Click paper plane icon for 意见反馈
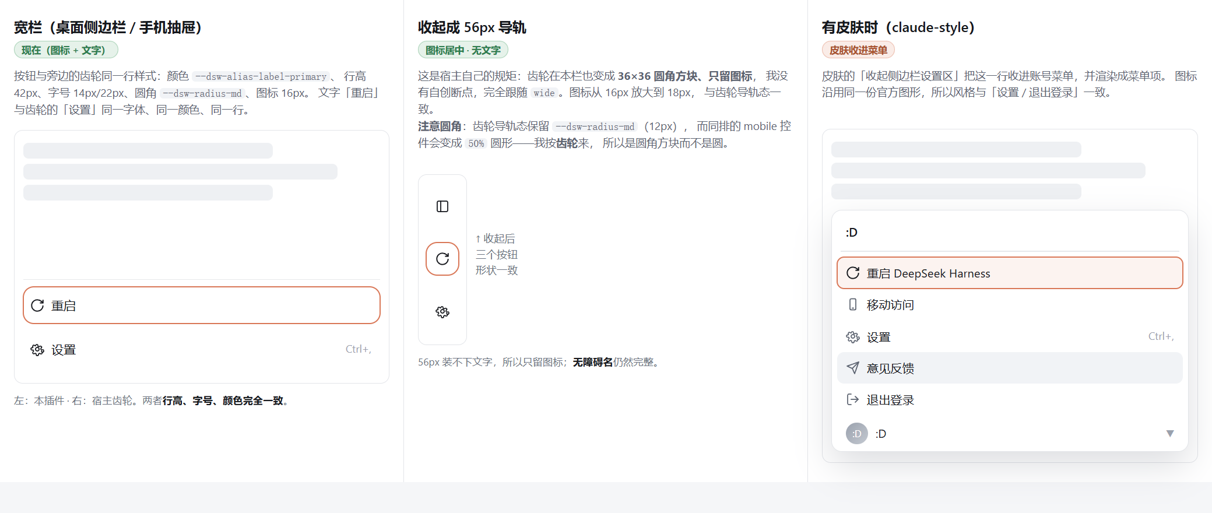The height and width of the screenshot is (513, 1212). pos(853,368)
